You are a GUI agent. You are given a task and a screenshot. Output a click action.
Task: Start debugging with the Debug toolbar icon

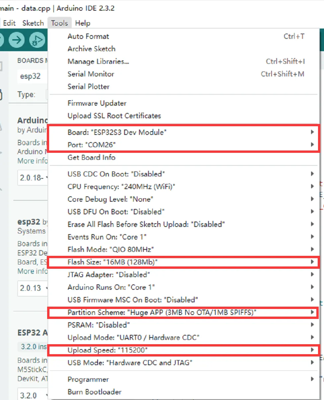point(37,40)
